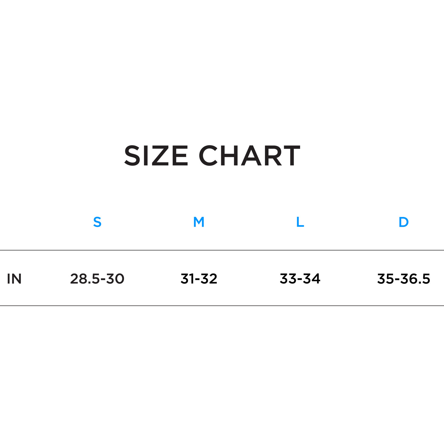Click the dash between 33 and 34
This screenshot has width=444, height=444.
click(x=300, y=280)
